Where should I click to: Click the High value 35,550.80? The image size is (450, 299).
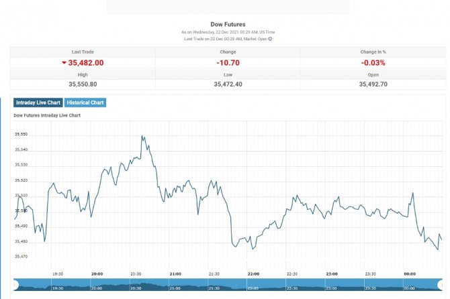(83, 84)
